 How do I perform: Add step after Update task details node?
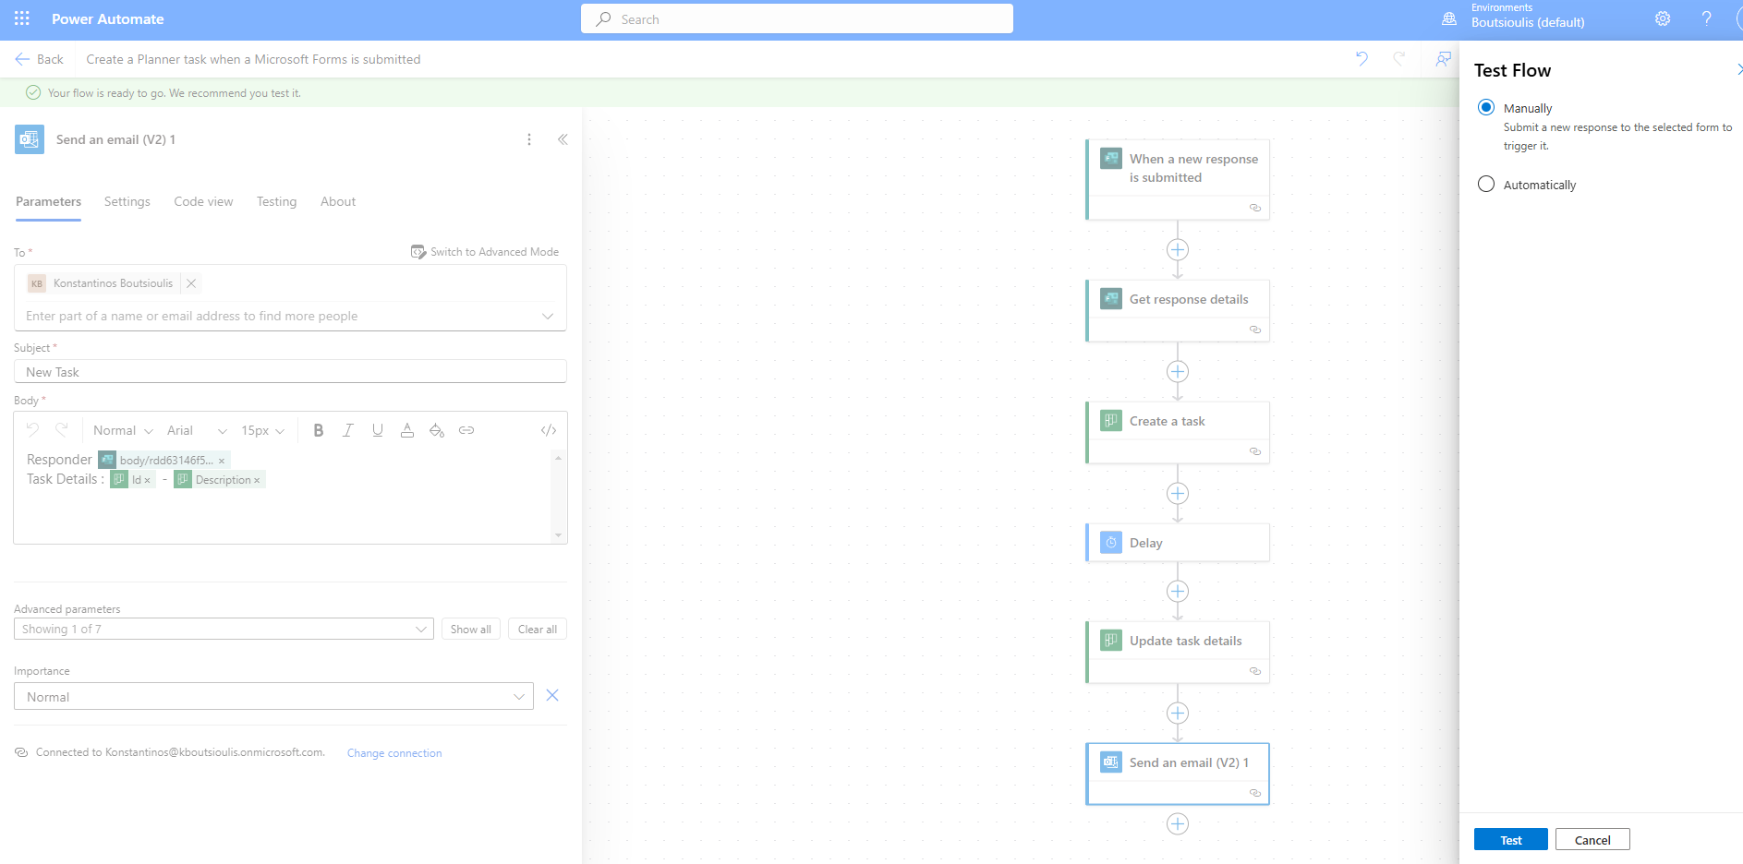(1178, 714)
